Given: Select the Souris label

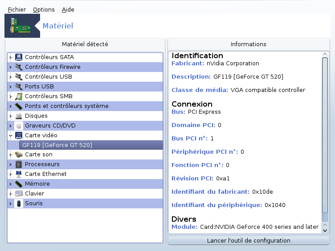Looking at the screenshot, I should [34, 203].
